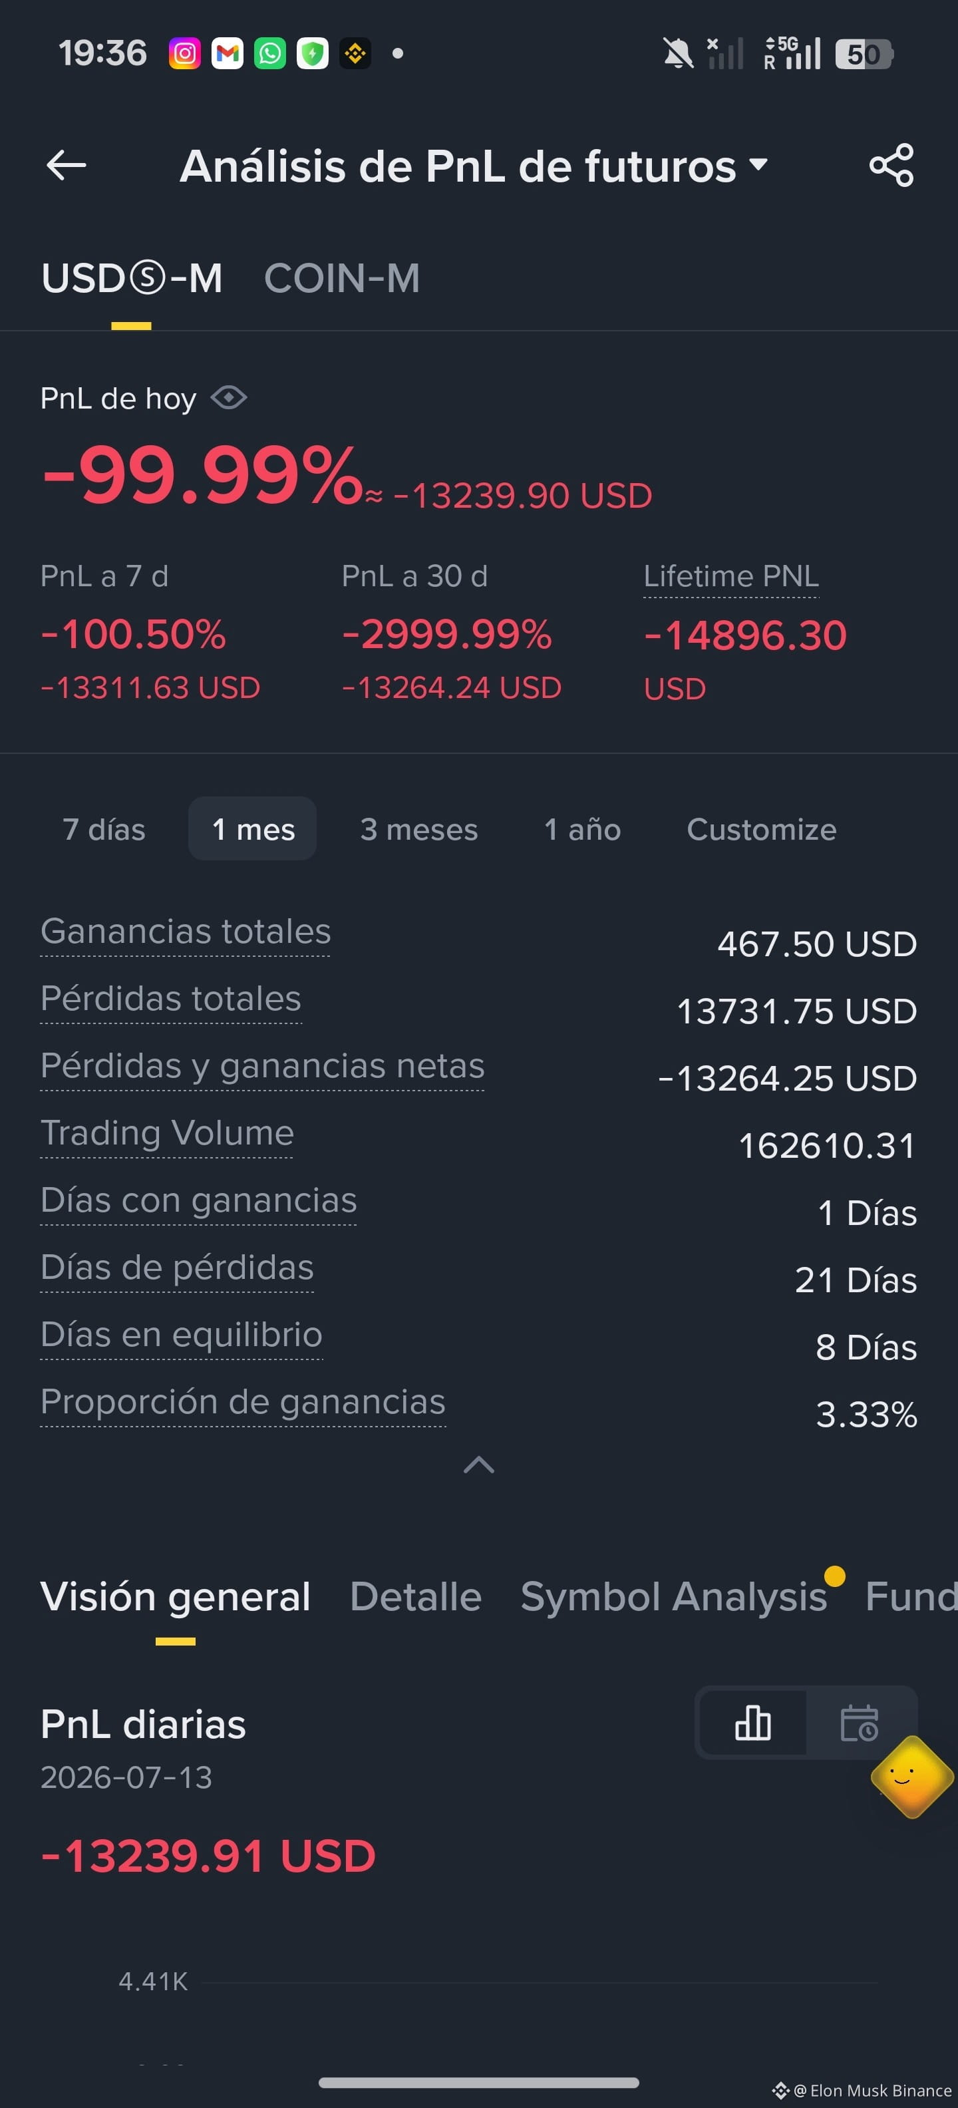The image size is (958, 2108).
Task: Switch to the calendar view icon
Action: (859, 1723)
